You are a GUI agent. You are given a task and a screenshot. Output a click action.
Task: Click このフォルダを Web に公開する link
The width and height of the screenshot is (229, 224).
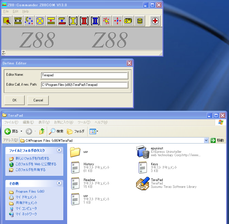tap(36, 164)
